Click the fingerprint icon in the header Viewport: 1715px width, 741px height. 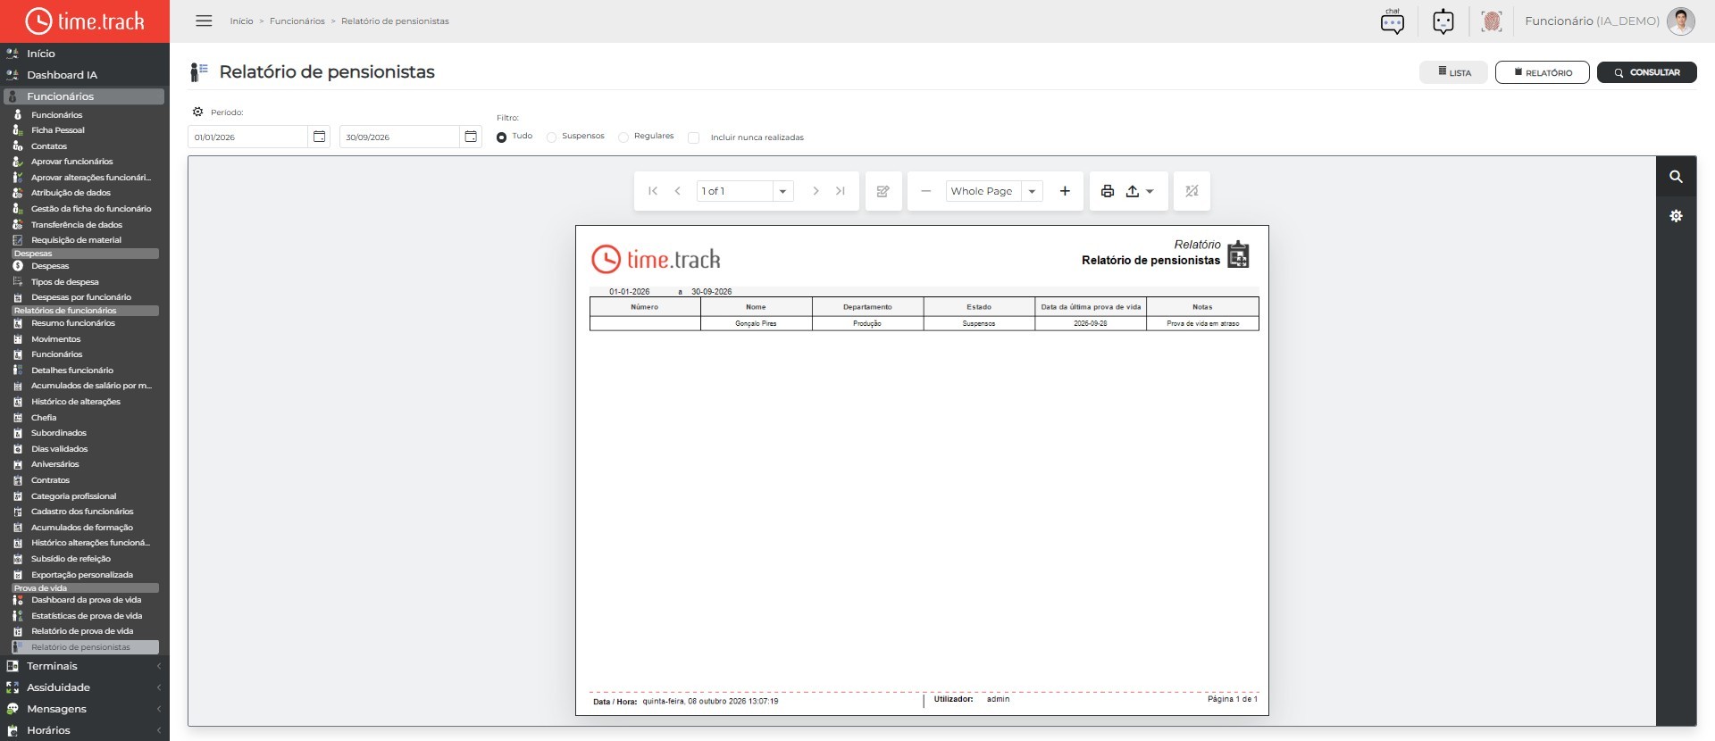pyautogui.click(x=1492, y=21)
